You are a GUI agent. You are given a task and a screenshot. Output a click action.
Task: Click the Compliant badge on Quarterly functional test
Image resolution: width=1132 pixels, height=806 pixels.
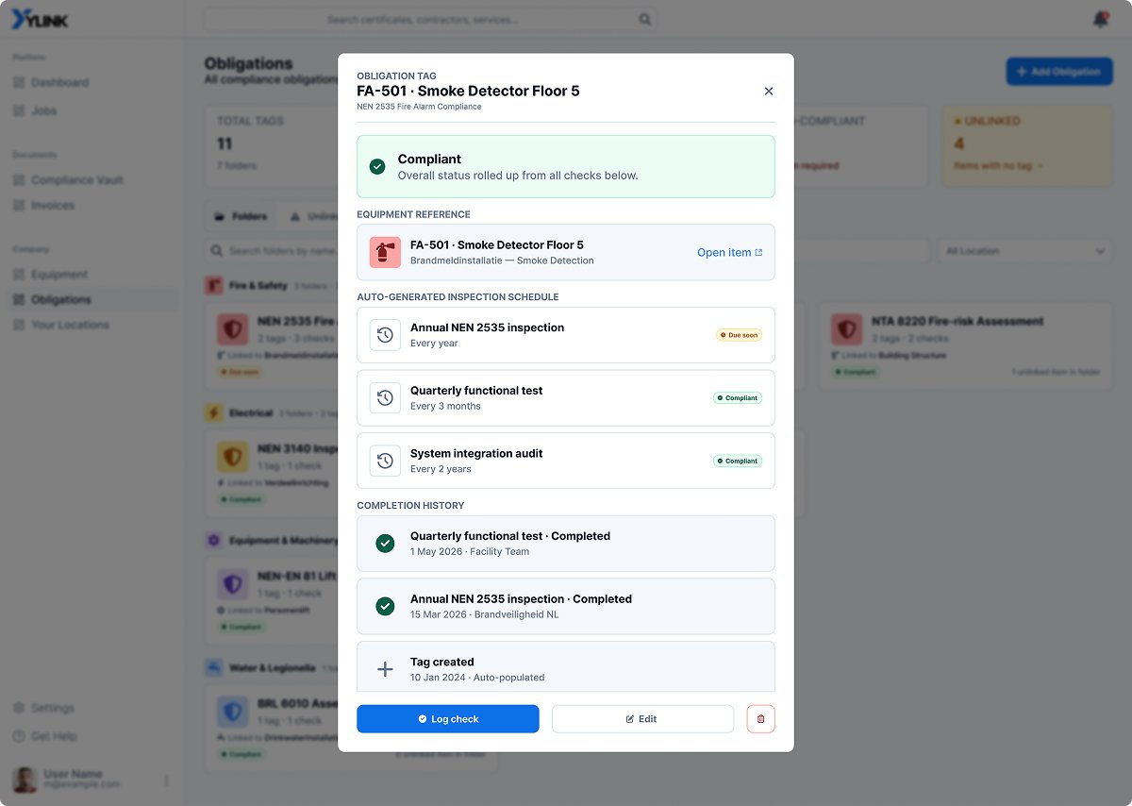pos(738,398)
